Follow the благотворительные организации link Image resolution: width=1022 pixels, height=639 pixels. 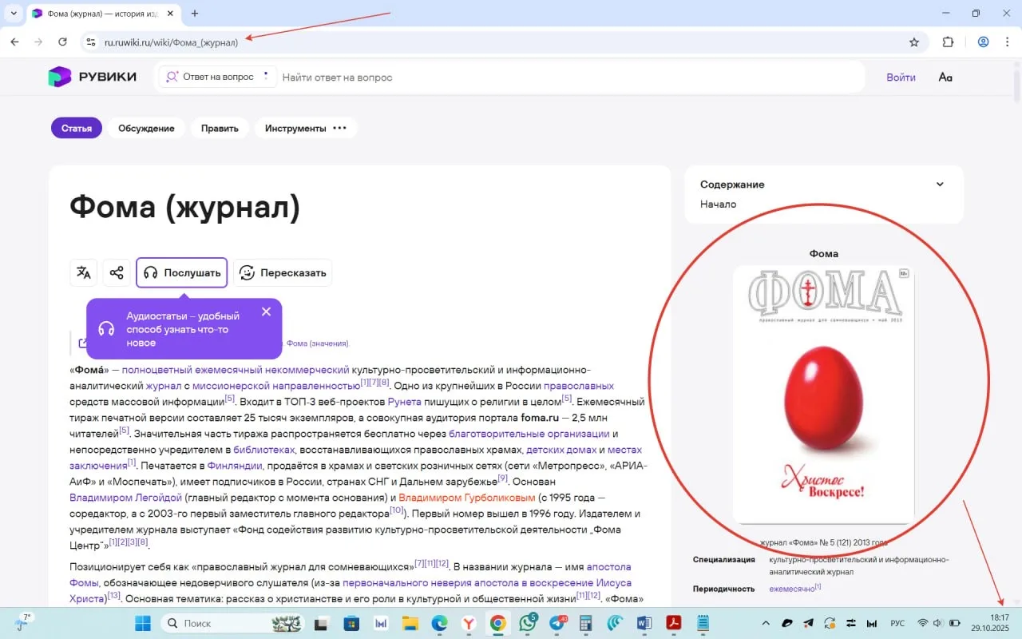pos(529,433)
